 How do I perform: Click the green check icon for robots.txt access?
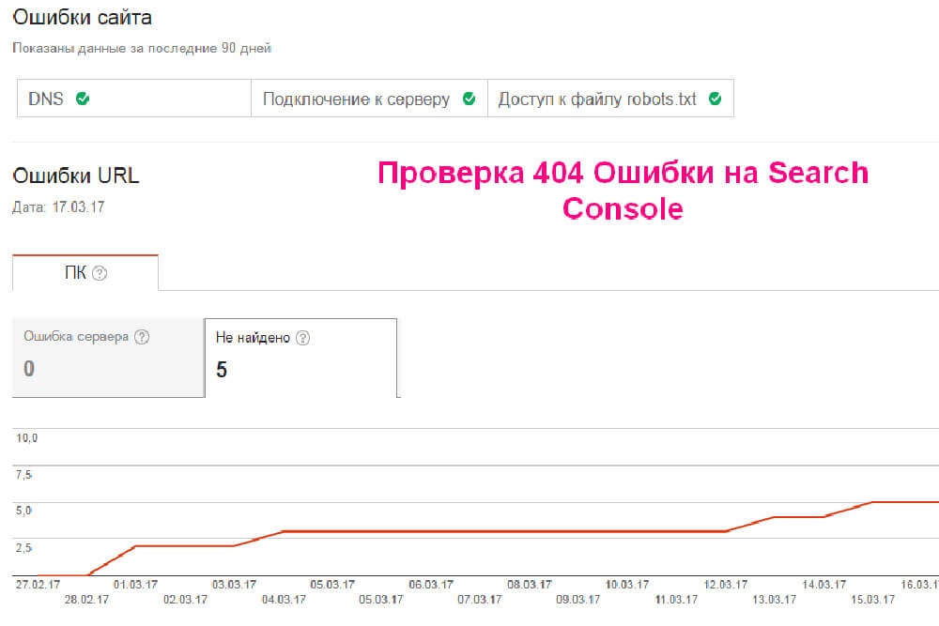tap(715, 99)
